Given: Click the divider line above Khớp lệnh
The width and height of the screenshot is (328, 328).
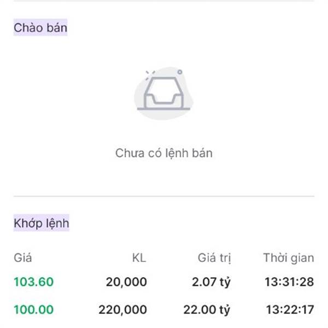Looking at the screenshot, I should coord(164,196).
